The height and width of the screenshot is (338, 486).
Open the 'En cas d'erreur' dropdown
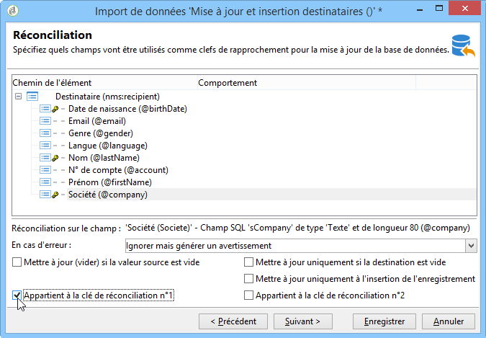click(471, 246)
